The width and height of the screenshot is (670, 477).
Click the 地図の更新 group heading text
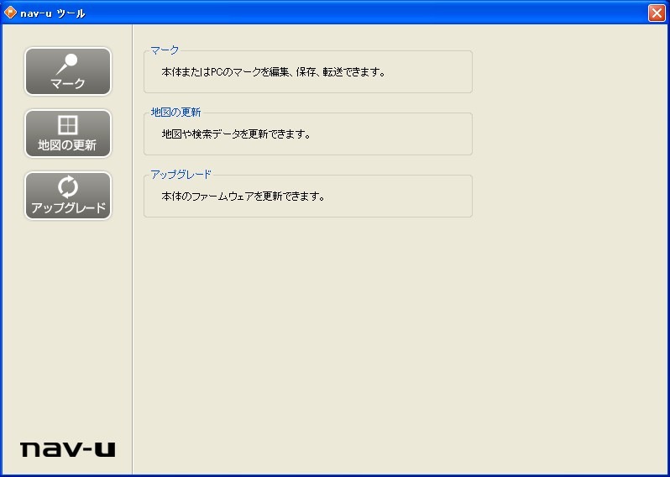[175, 113]
